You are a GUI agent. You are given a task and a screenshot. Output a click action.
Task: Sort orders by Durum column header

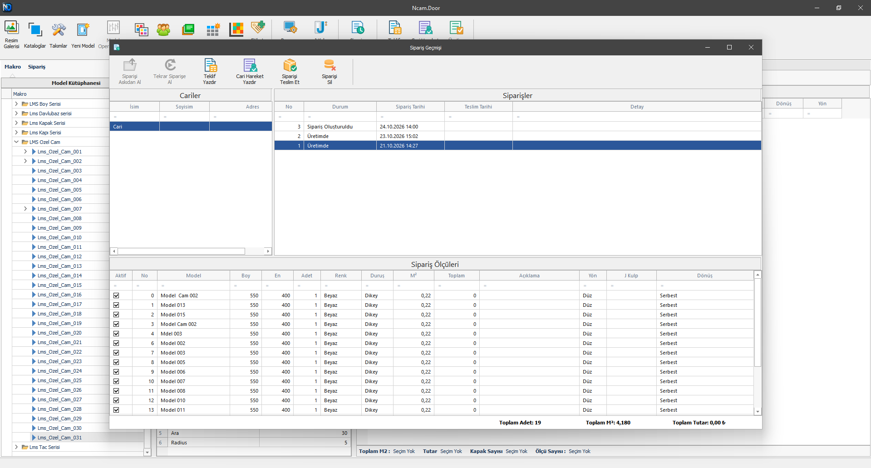[340, 107]
